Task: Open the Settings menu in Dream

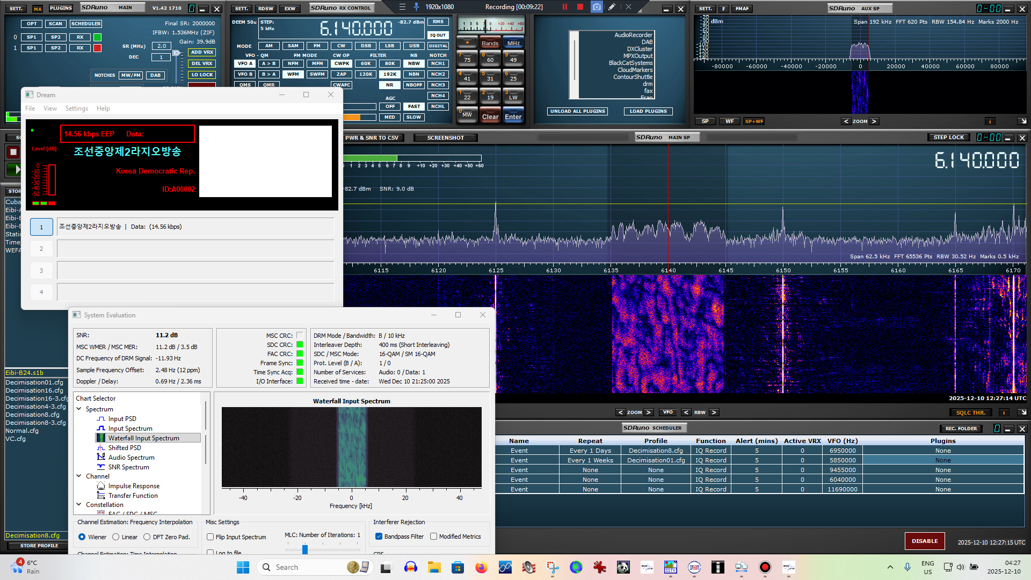Action: [76, 108]
